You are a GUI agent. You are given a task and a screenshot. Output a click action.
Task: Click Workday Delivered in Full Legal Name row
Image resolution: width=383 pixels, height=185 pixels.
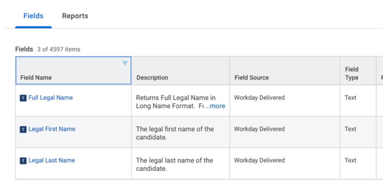pyautogui.click(x=259, y=98)
